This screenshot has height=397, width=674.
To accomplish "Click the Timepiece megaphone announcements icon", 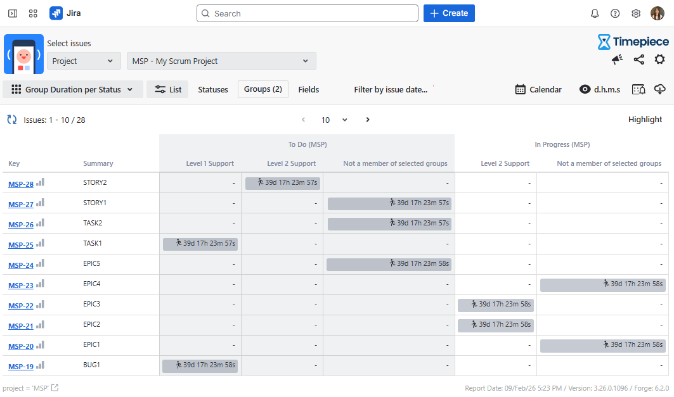I will pyautogui.click(x=617, y=60).
